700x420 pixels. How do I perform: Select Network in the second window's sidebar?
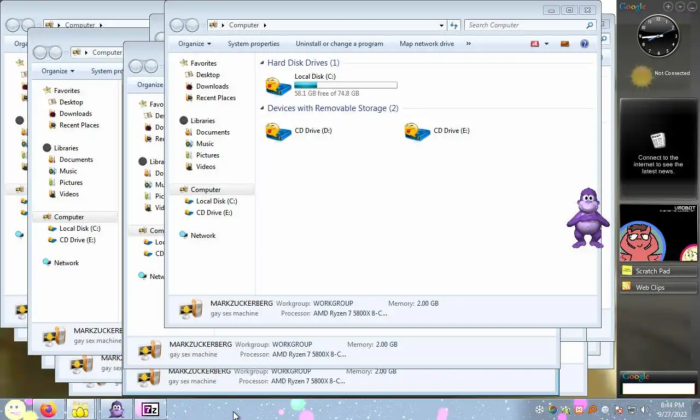point(61,263)
